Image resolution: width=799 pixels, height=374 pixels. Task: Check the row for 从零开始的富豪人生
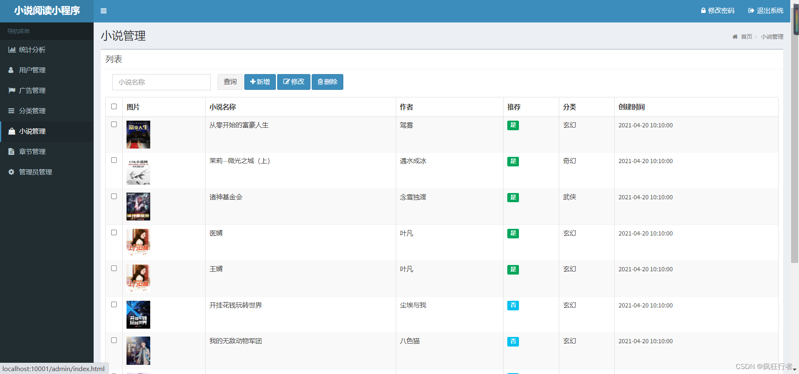[x=114, y=124]
